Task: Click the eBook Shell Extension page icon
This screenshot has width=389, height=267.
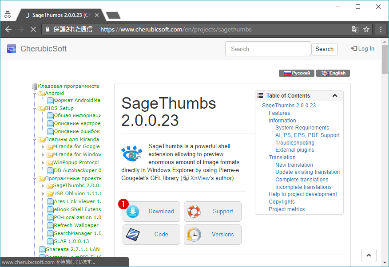Action: click(x=51, y=209)
